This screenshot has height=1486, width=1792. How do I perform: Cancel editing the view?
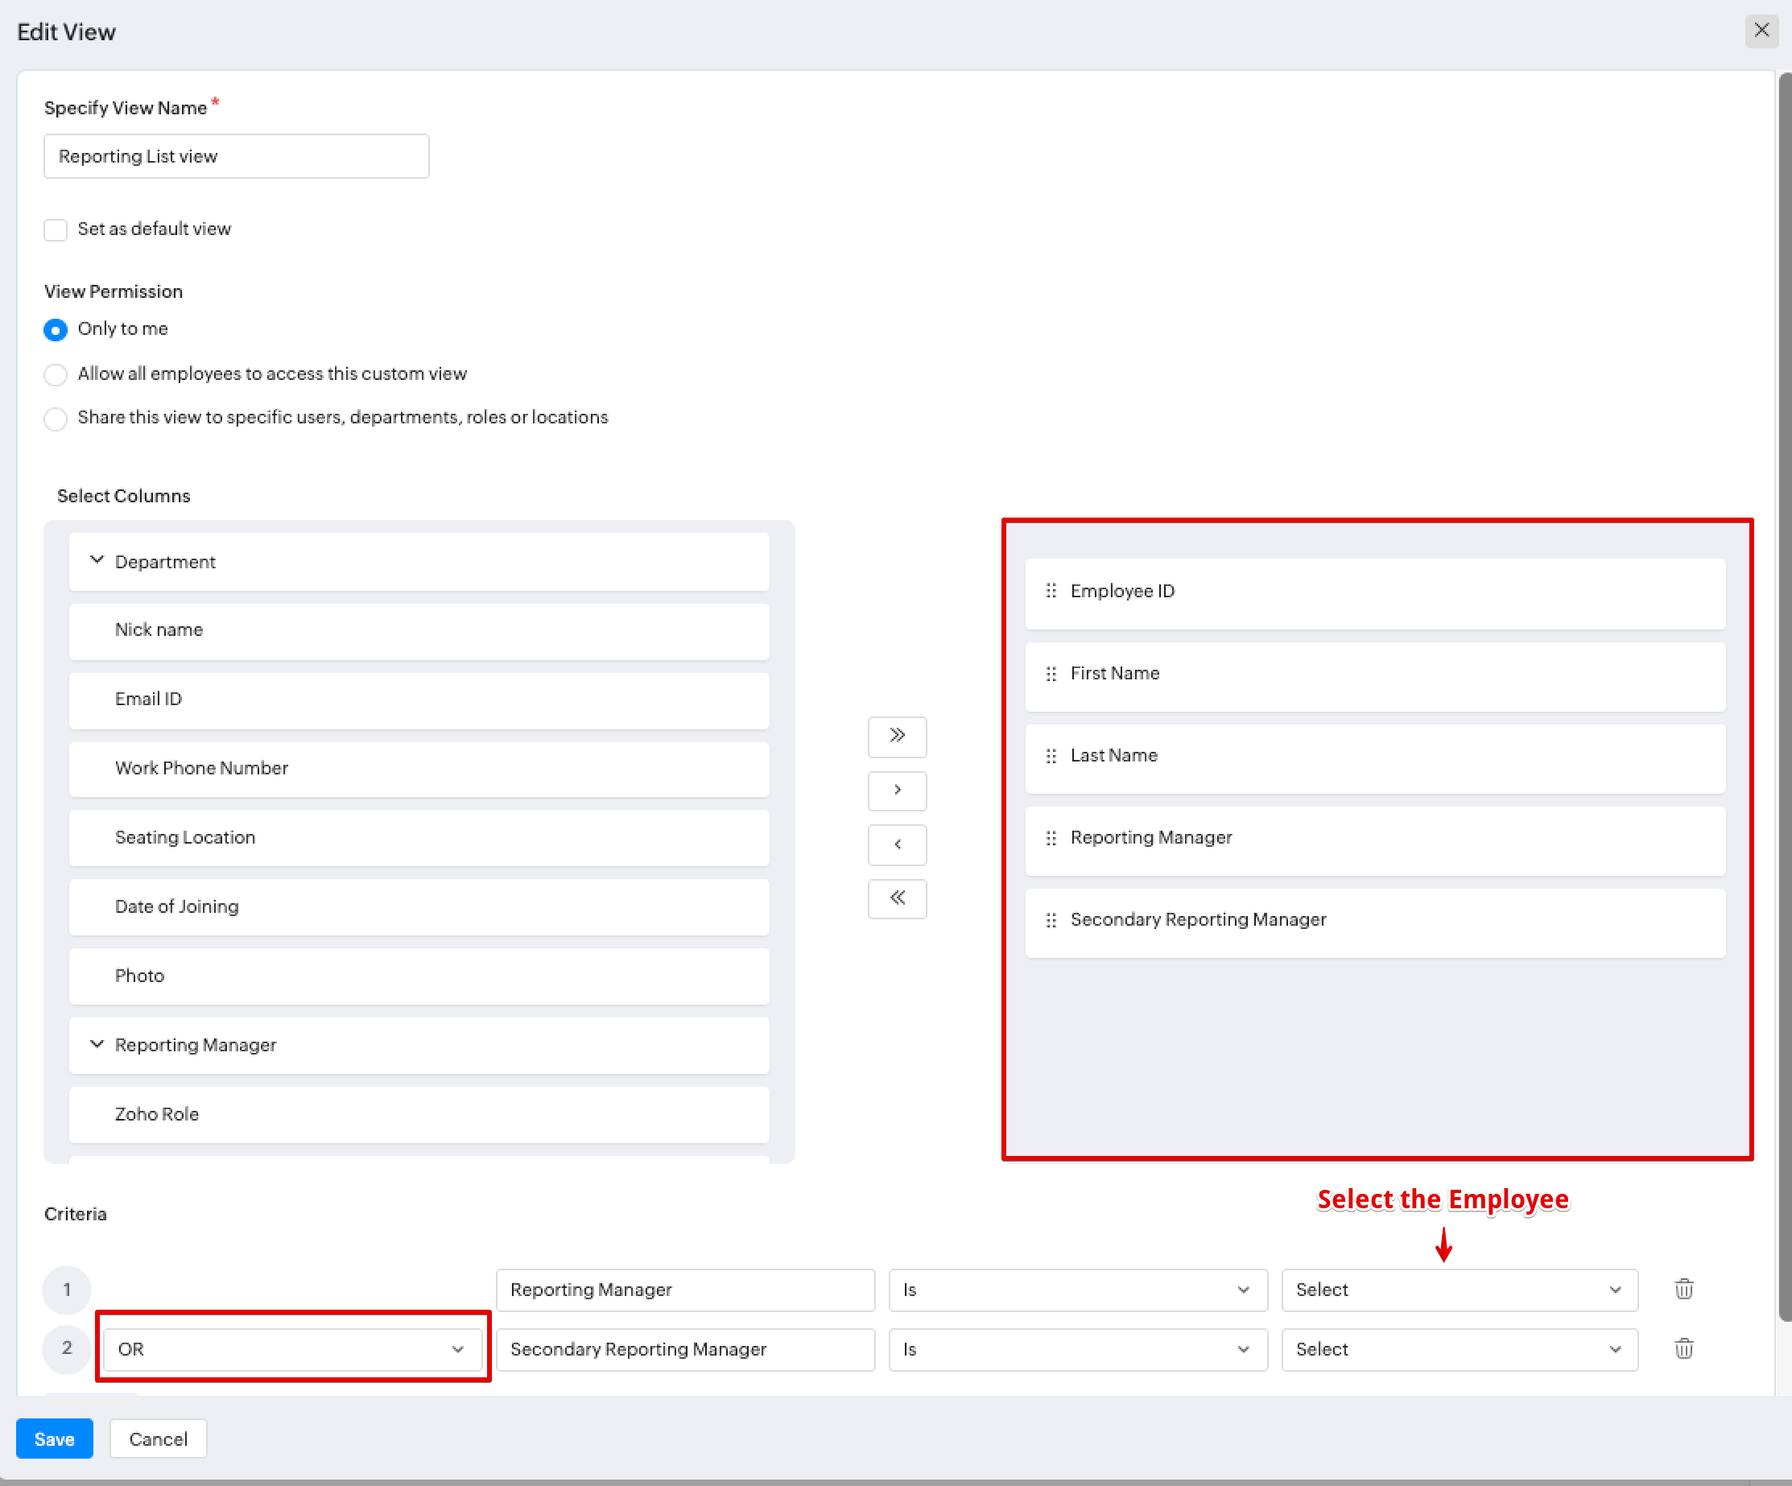tap(157, 1439)
